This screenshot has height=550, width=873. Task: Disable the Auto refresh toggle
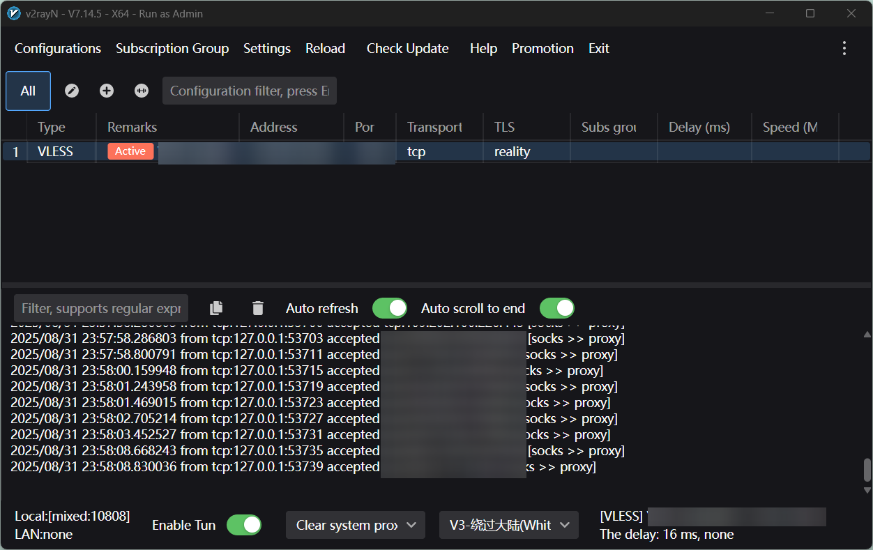click(389, 308)
